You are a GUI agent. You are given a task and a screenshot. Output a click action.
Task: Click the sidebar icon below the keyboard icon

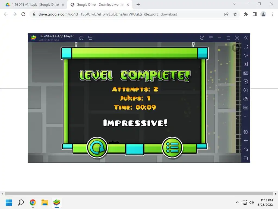tap(246, 81)
